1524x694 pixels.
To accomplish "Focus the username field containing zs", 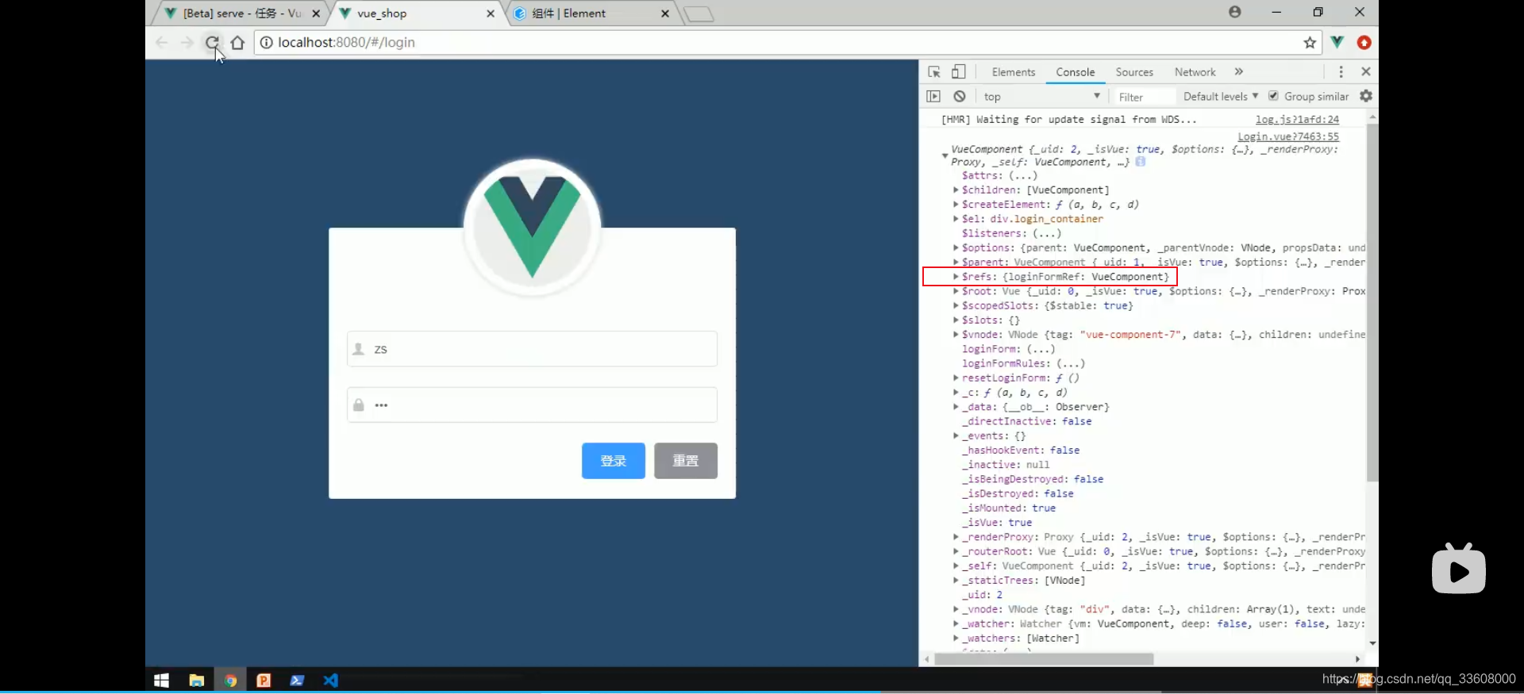I will pos(532,349).
